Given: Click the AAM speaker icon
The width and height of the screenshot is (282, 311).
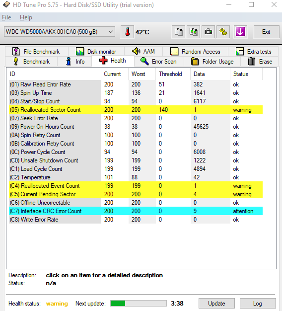Looking at the screenshot, I should [136, 51].
